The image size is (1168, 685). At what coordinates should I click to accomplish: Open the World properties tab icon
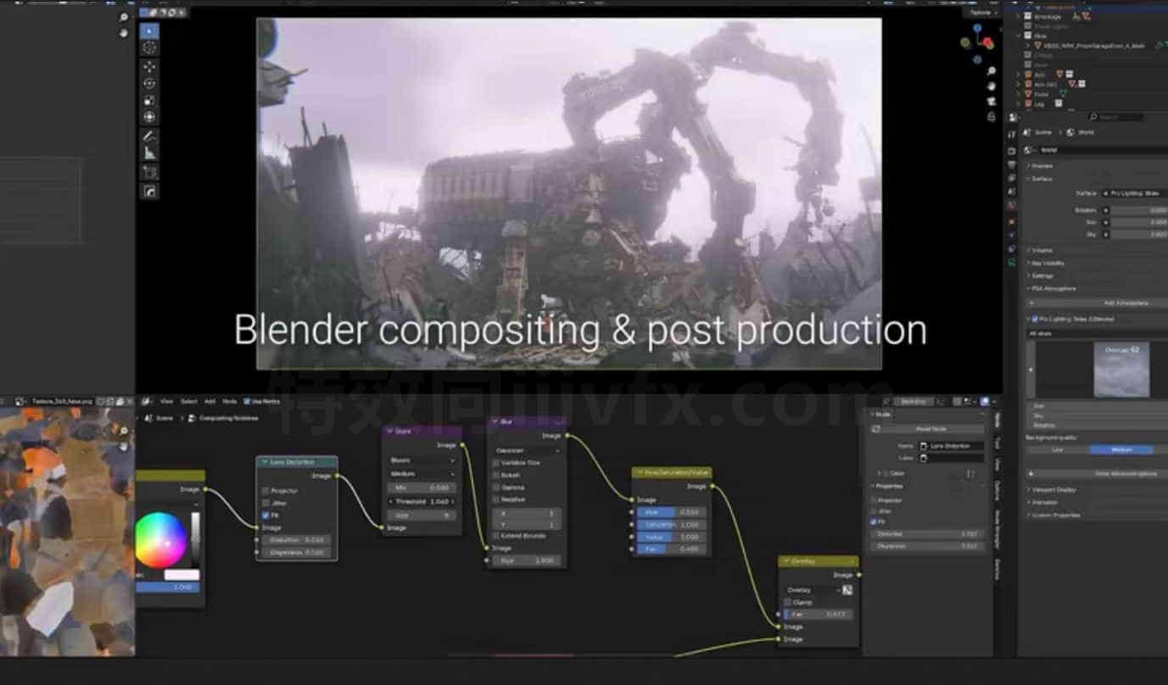pos(1011,205)
